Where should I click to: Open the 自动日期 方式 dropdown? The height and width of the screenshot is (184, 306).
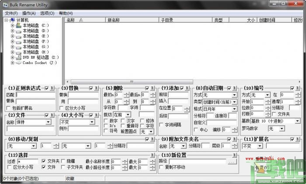(234, 95)
